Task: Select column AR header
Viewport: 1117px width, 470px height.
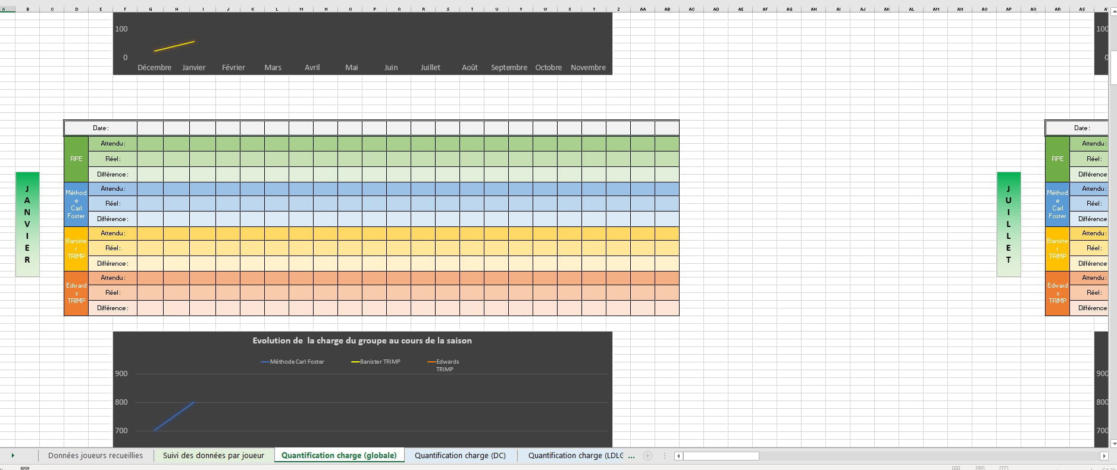Action: pos(1057,9)
